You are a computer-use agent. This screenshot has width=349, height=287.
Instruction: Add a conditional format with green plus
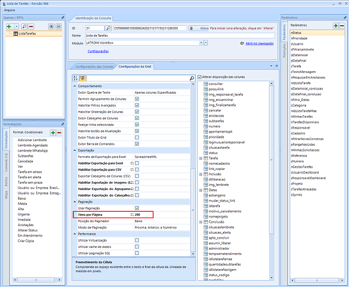52,132
